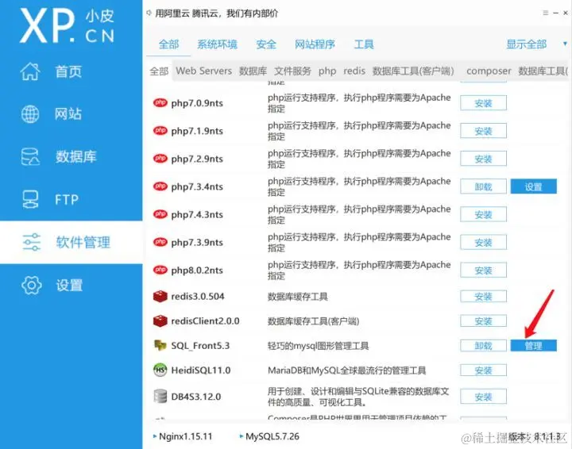The width and height of the screenshot is (572, 449).
Task: Click the SQL_Front5.3 icon
Action: tap(160, 345)
